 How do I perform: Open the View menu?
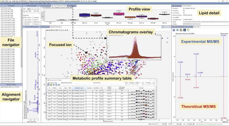[36, 3]
